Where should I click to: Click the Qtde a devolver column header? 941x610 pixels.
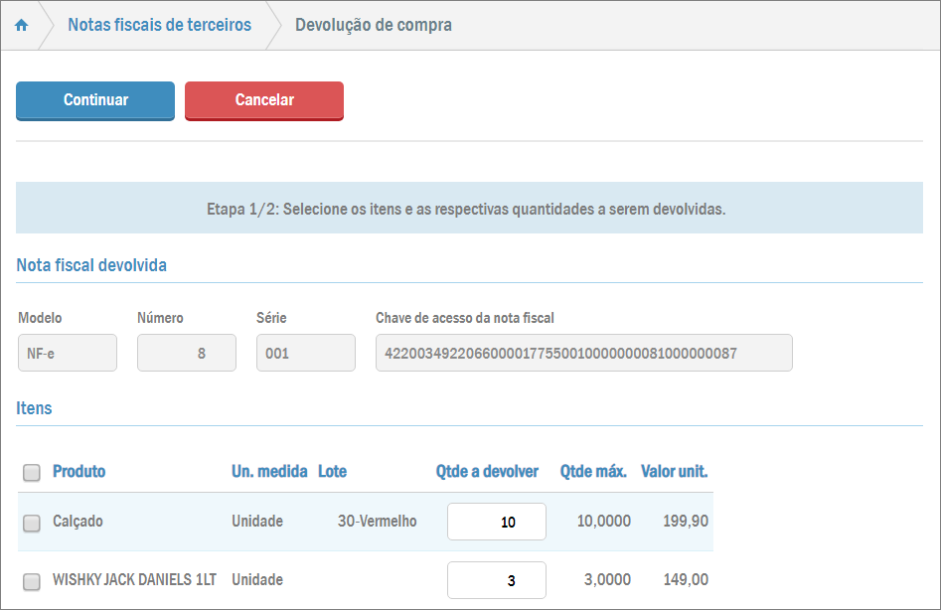coord(487,471)
